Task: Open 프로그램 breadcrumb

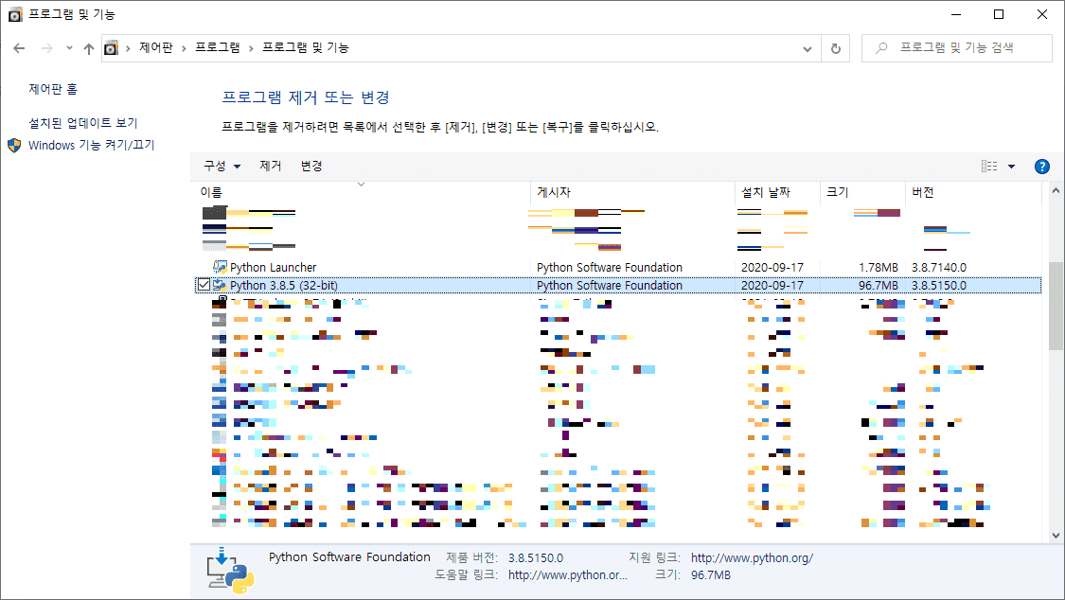Action: tap(218, 47)
